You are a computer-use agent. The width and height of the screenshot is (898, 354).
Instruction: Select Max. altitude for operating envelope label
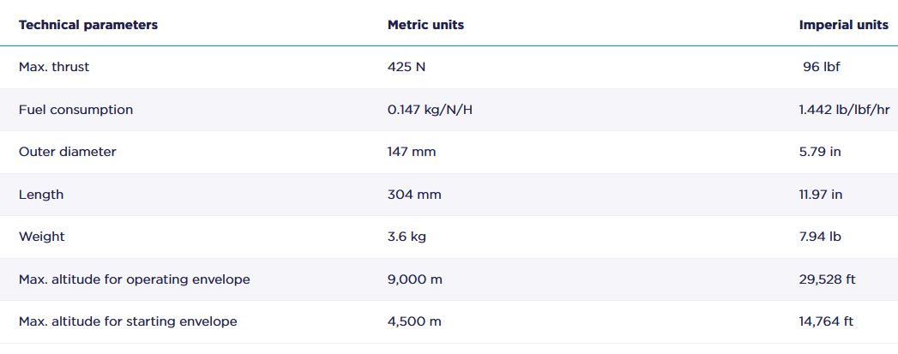[135, 279]
